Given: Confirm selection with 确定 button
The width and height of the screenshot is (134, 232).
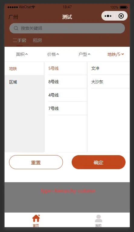Looking at the screenshot, I should (99, 162).
